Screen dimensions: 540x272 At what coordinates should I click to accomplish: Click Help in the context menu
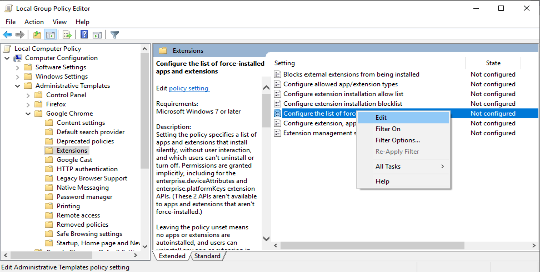403,182
